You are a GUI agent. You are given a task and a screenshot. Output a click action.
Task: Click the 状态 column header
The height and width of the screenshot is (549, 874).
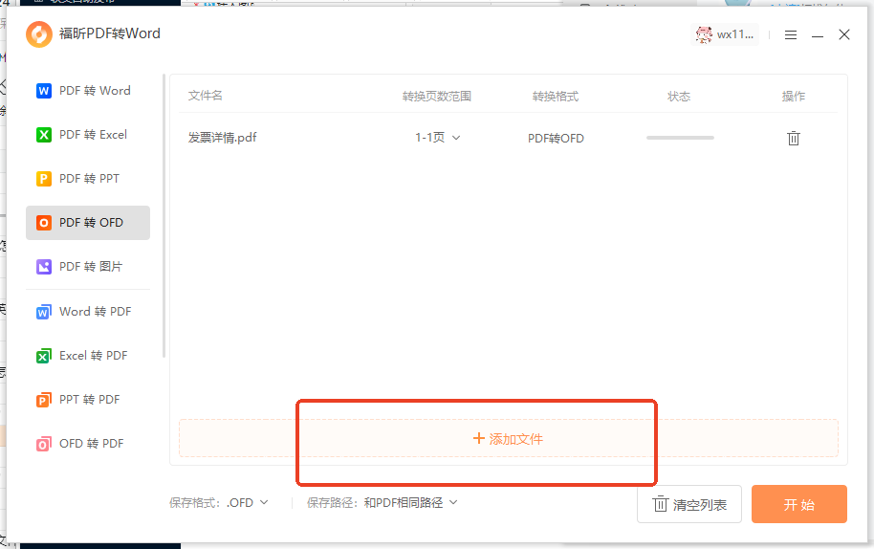coord(679,97)
